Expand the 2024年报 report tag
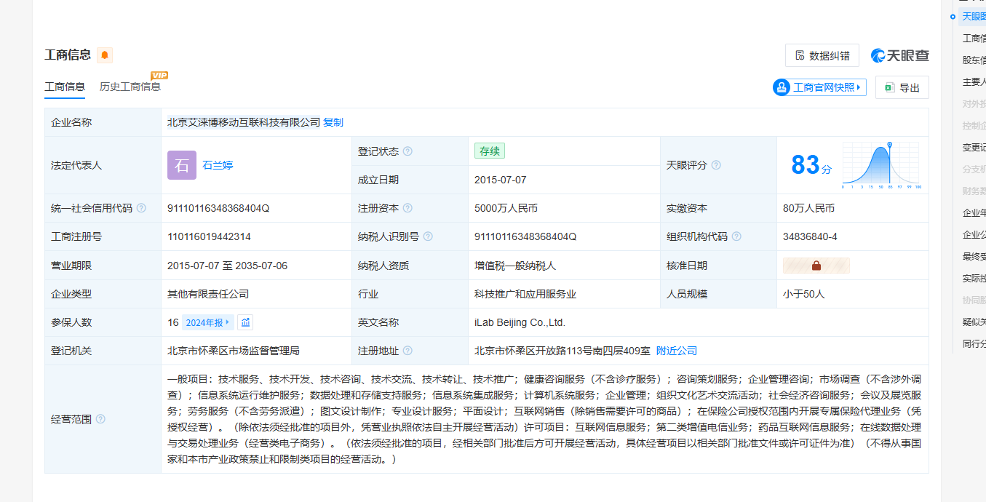 [207, 322]
